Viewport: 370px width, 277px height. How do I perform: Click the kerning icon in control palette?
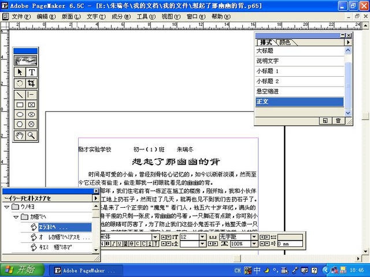point(273,237)
